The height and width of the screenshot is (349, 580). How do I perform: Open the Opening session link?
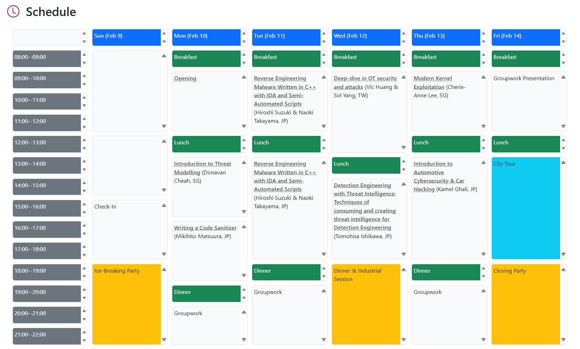click(x=185, y=78)
